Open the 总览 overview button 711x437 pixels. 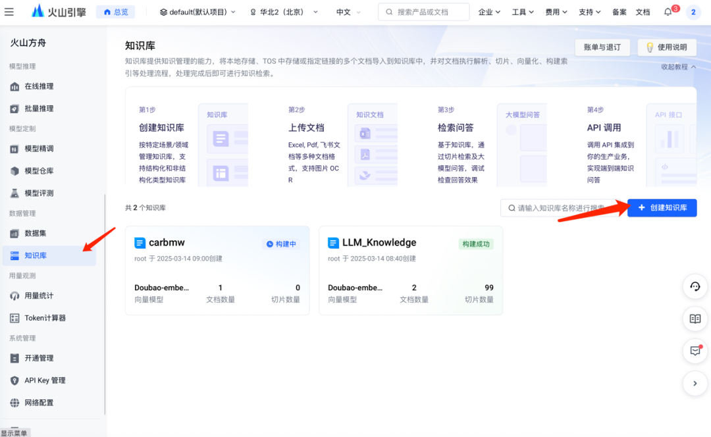click(116, 12)
